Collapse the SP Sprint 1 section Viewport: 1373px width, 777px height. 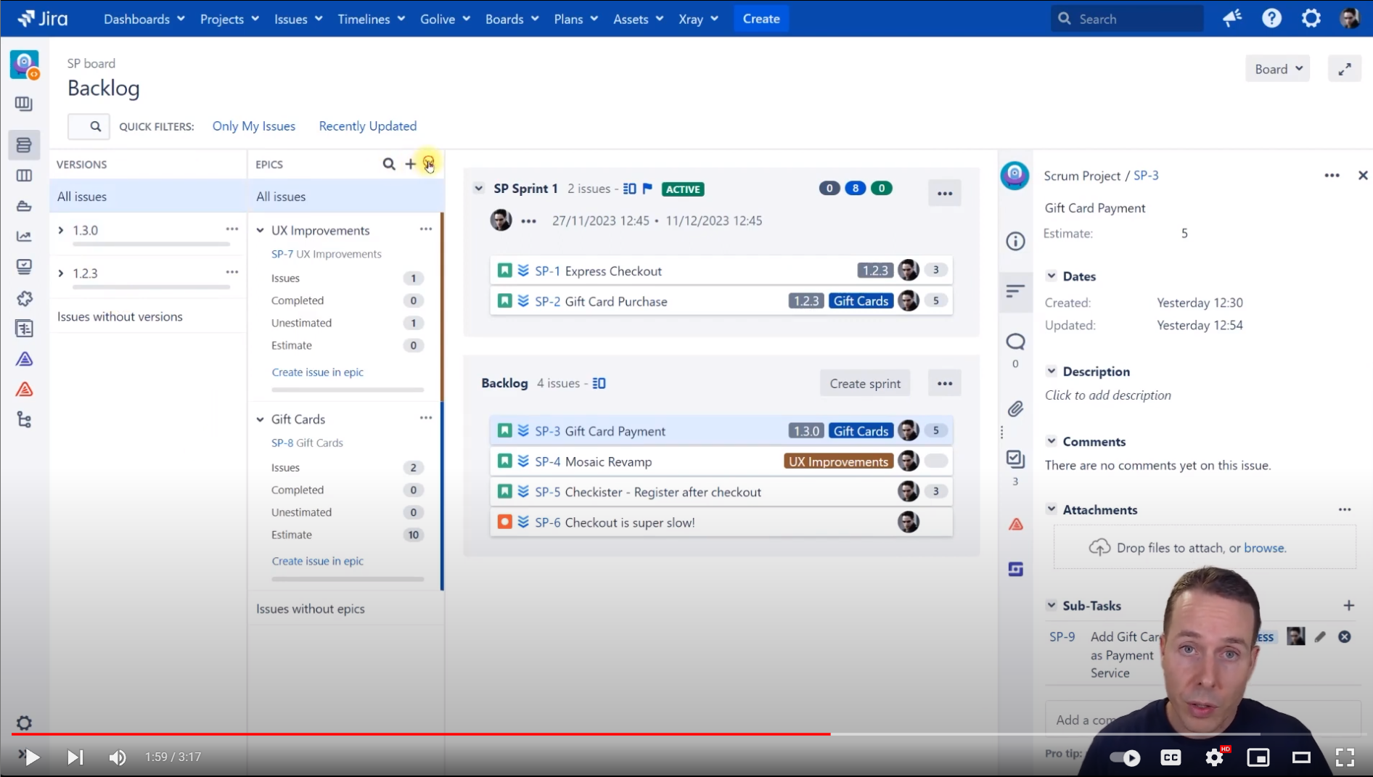pos(478,189)
